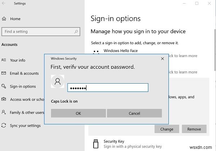
Task: Click the back arrow in Settings
Action: pos(4,3)
